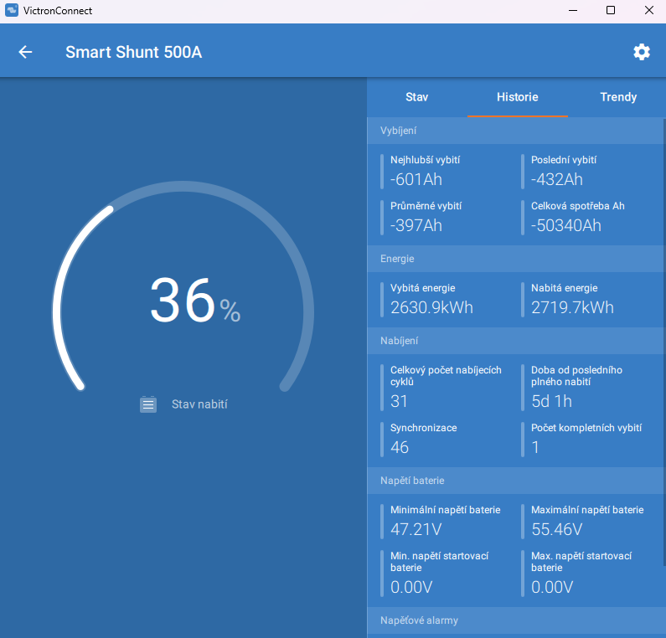Switch to the Stav tab

[416, 97]
